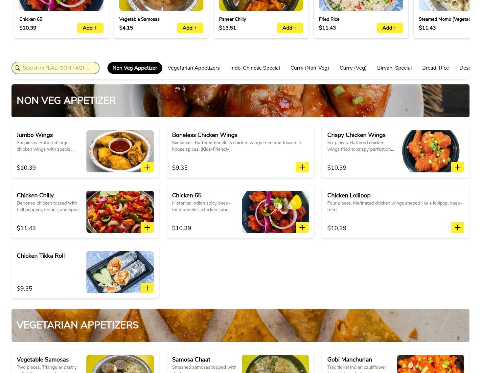The image size is (481, 373).
Task: Focus the menu search input field
Action: (56, 68)
